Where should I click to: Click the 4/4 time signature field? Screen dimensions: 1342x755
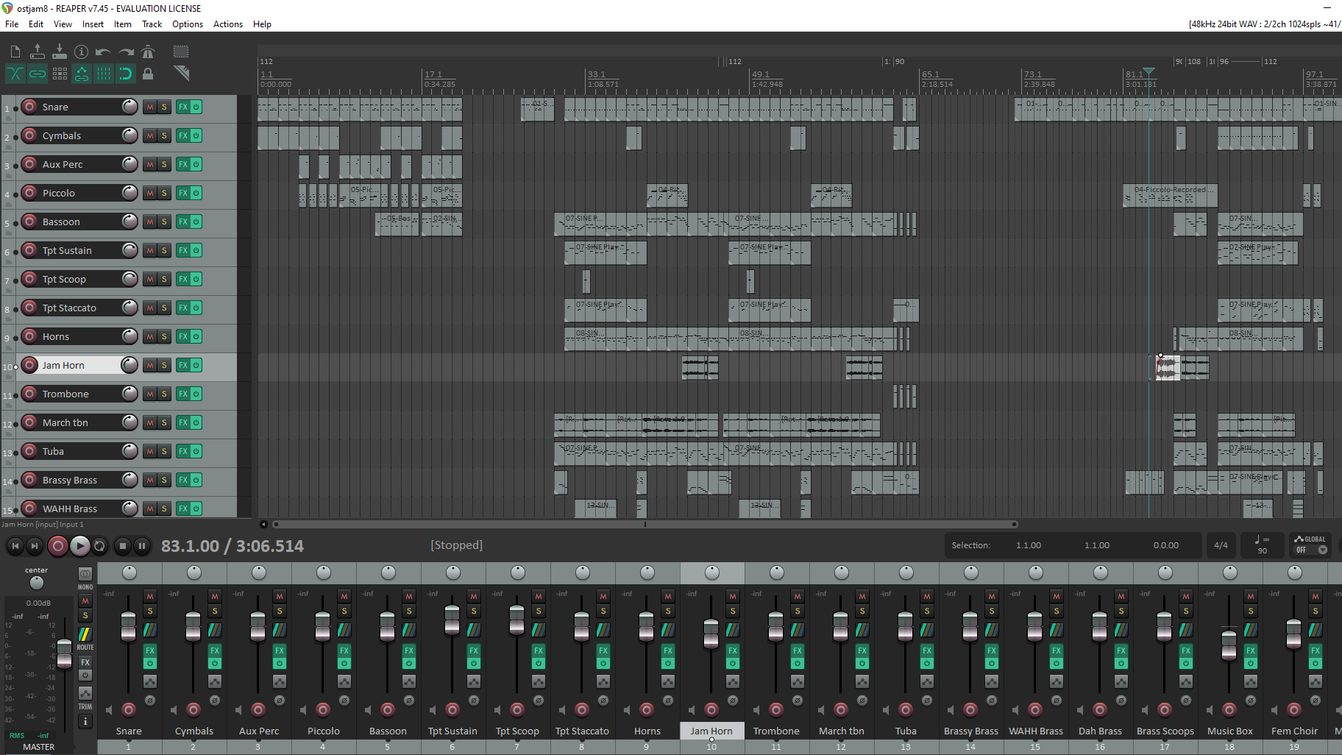(1221, 545)
